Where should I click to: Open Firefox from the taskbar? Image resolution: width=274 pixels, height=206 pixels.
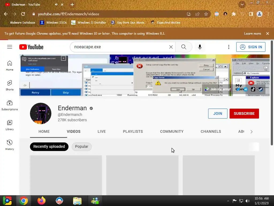coord(41,201)
